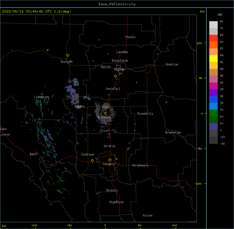Click the Lacombe city label
The width and height of the screenshot is (234, 229).
[122, 52]
